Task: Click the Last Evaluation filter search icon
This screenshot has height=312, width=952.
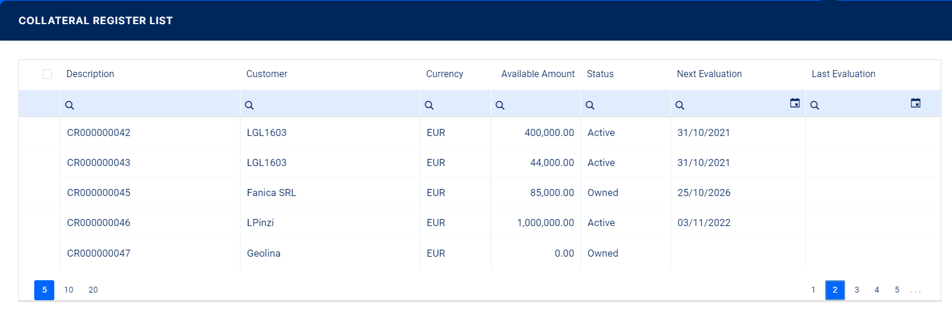Action: (814, 105)
